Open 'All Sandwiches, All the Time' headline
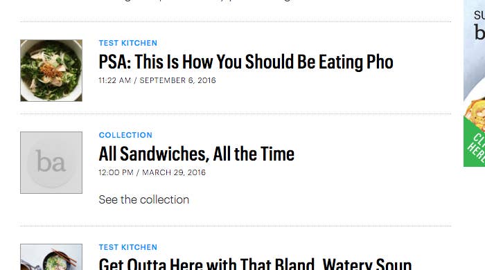485x270 pixels. pos(196,154)
